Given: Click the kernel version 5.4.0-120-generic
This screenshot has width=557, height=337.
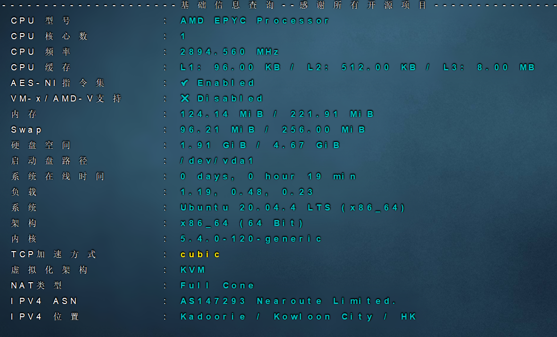Looking at the screenshot, I should pos(251,239).
